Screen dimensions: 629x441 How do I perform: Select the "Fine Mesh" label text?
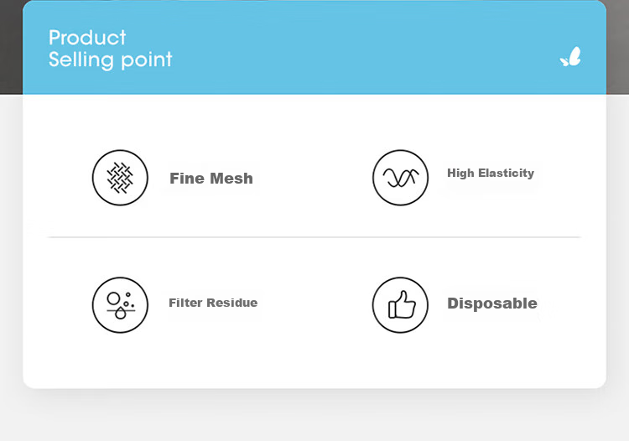tap(211, 179)
